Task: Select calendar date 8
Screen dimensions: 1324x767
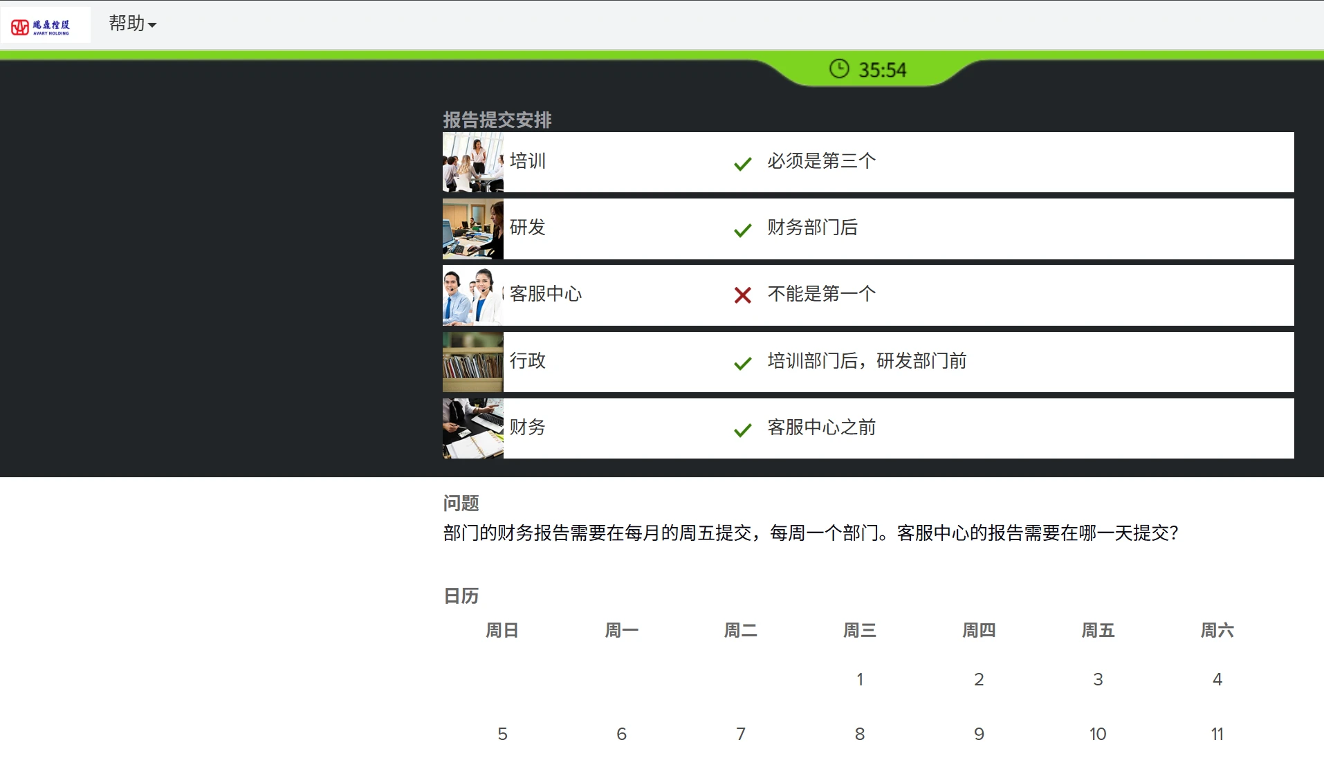Action: click(860, 734)
